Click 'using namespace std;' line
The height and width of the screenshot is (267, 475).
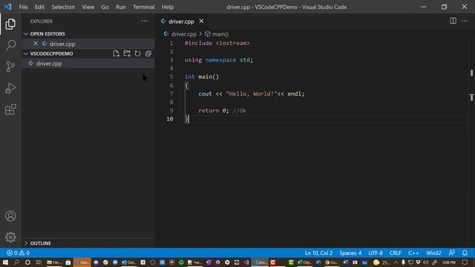(x=219, y=60)
